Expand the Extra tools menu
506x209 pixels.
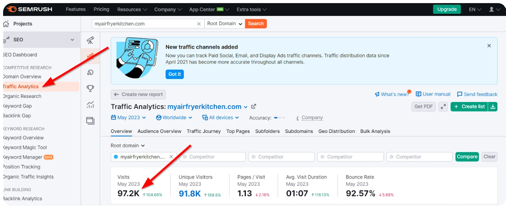point(252,9)
